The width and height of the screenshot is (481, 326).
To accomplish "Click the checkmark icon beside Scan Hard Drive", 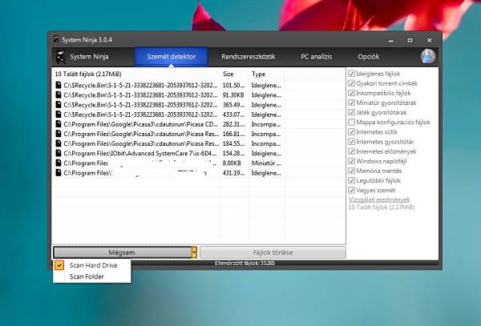I will (x=59, y=265).
